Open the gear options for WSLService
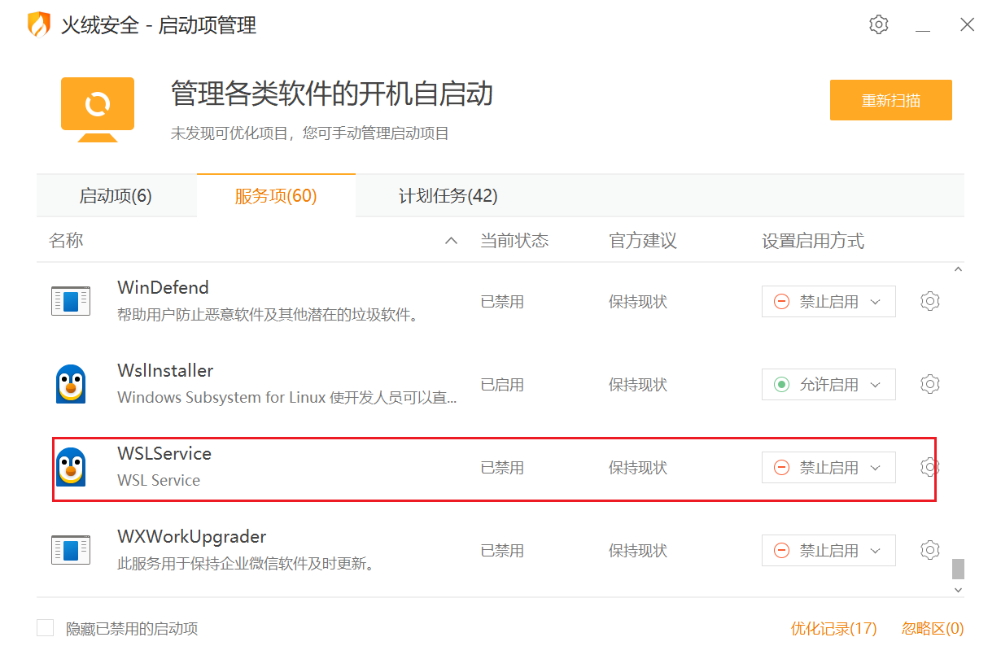This screenshot has width=1001, height=659. click(x=930, y=467)
